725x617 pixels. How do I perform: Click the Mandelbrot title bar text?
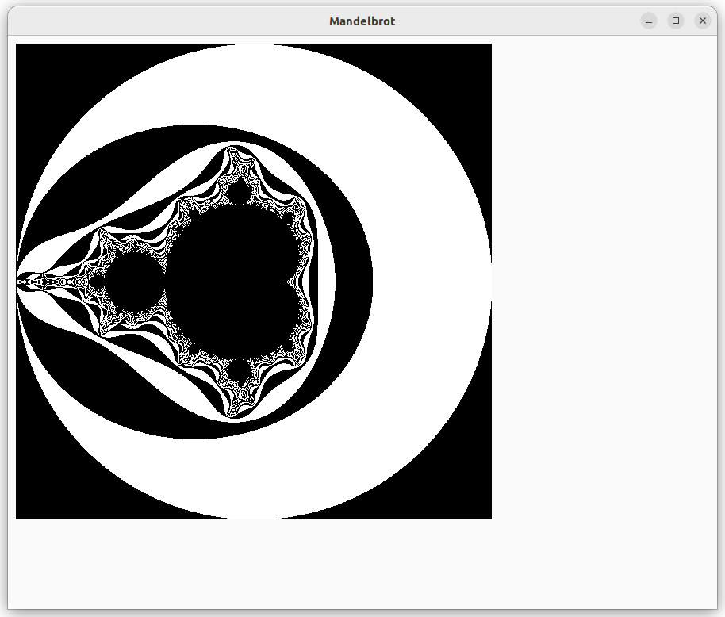click(362, 21)
